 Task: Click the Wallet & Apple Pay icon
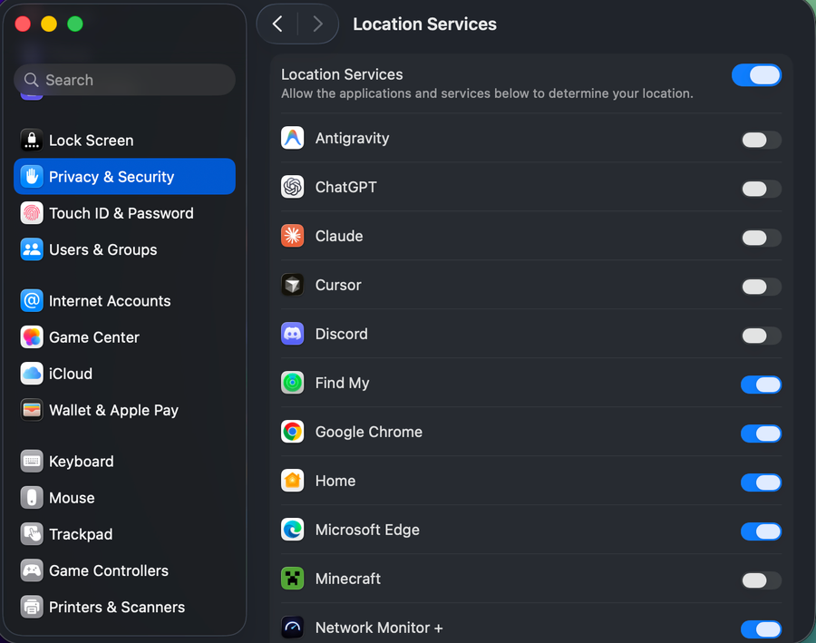[32, 410]
